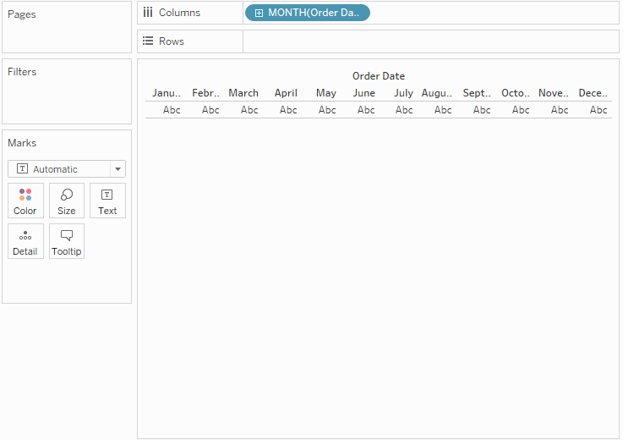The image size is (623, 440).
Task: Select the January column header
Action: [167, 93]
